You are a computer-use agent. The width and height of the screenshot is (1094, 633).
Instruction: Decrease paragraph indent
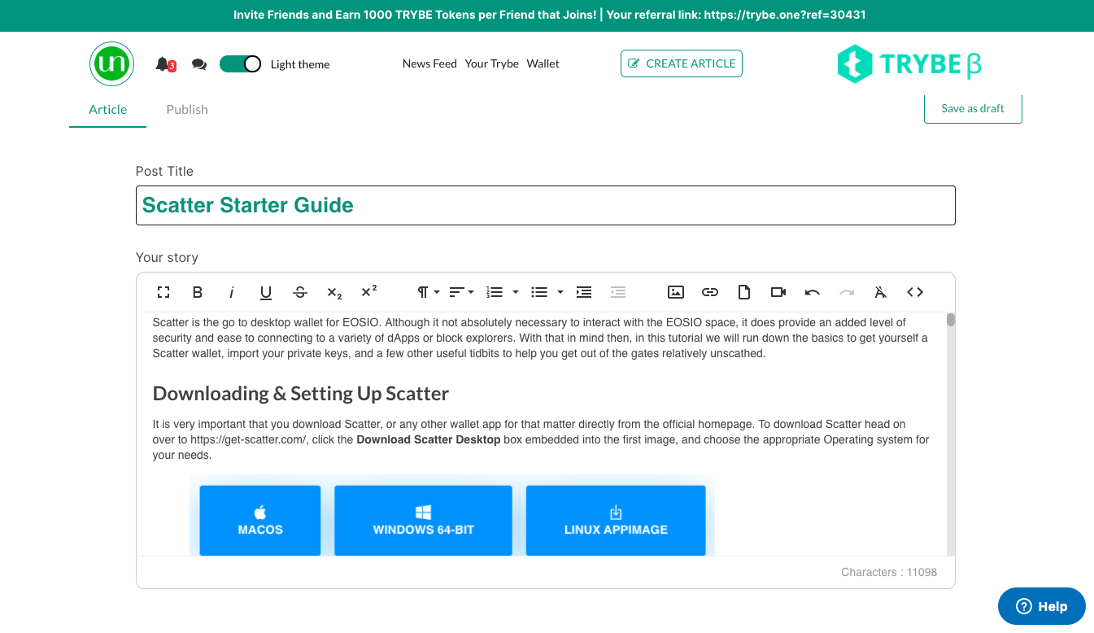tap(618, 292)
